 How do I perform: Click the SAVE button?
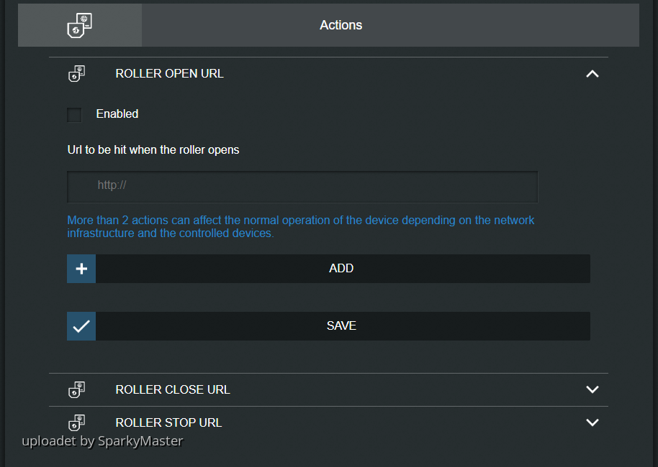[x=341, y=325]
